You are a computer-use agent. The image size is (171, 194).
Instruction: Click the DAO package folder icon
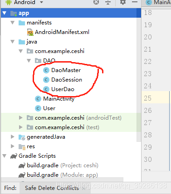click(x=38, y=61)
